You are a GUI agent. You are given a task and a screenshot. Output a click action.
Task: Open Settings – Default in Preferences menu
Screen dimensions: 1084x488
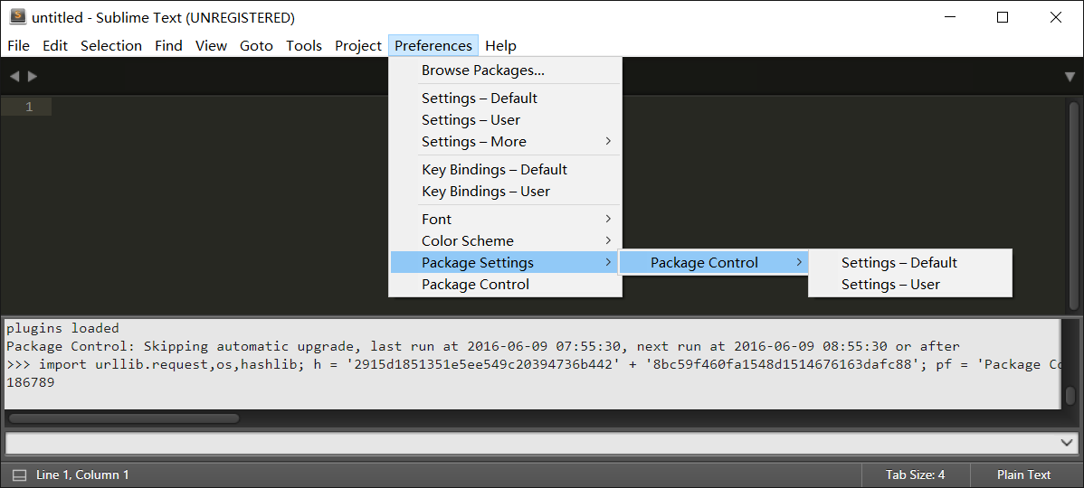pyautogui.click(x=506, y=98)
